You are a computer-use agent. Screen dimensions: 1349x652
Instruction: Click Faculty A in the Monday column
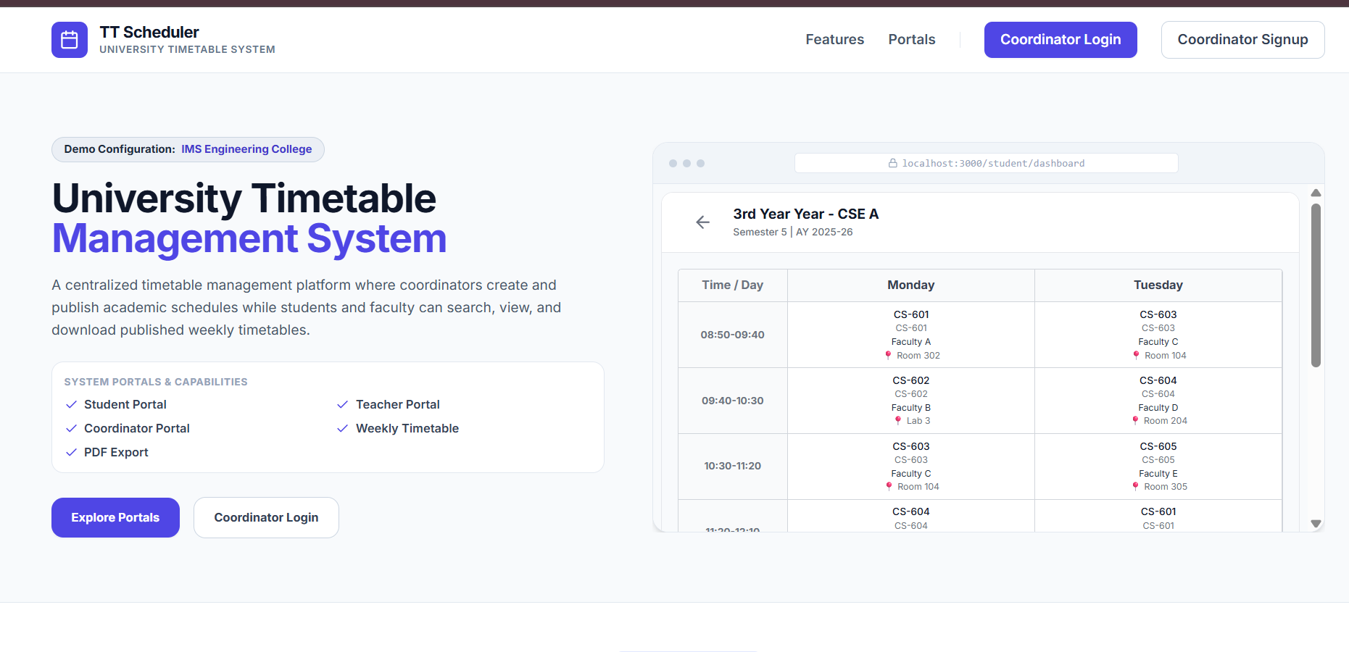(911, 342)
